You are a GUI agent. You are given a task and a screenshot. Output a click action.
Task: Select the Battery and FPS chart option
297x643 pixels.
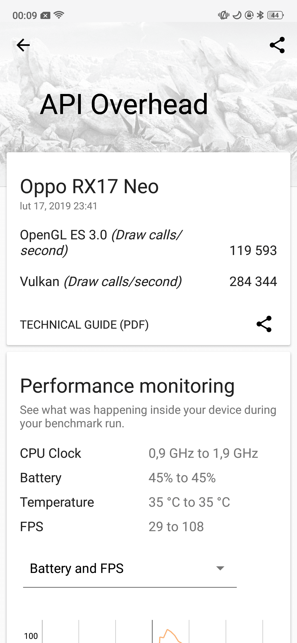(130, 569)
